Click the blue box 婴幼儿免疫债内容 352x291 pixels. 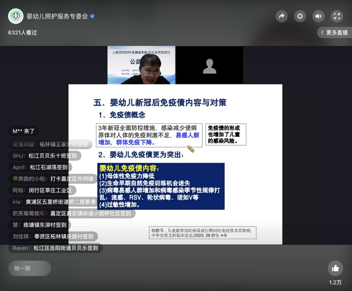[161, 186]
